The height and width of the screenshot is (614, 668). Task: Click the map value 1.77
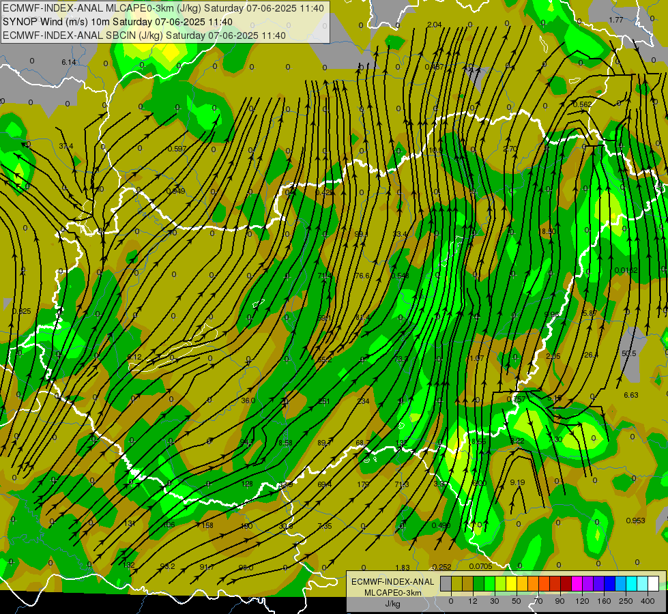click(x=616, y=20)
